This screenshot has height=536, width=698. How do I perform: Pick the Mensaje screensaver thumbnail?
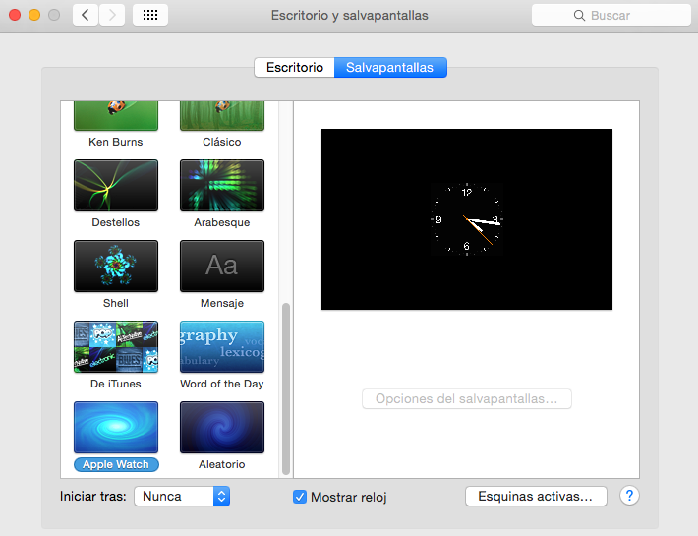point(222,266)
